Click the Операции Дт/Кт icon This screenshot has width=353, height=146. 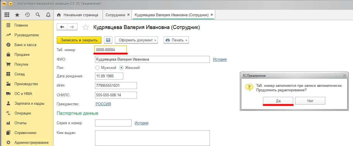click(x=8, y=113)
